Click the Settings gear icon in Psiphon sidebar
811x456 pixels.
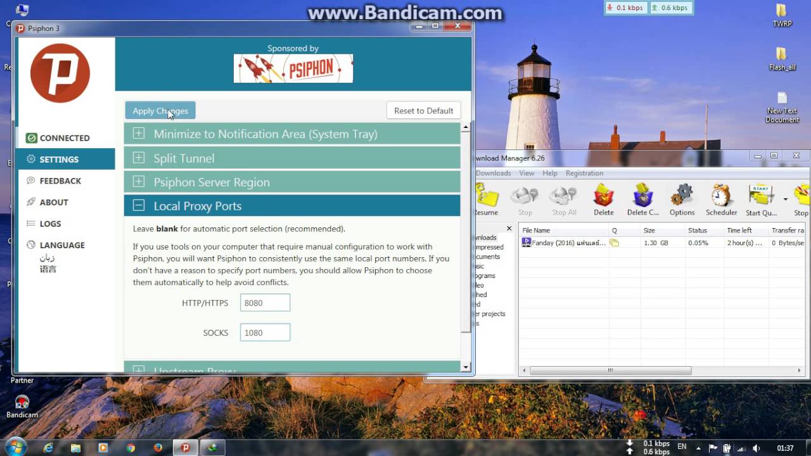point(31,159)
